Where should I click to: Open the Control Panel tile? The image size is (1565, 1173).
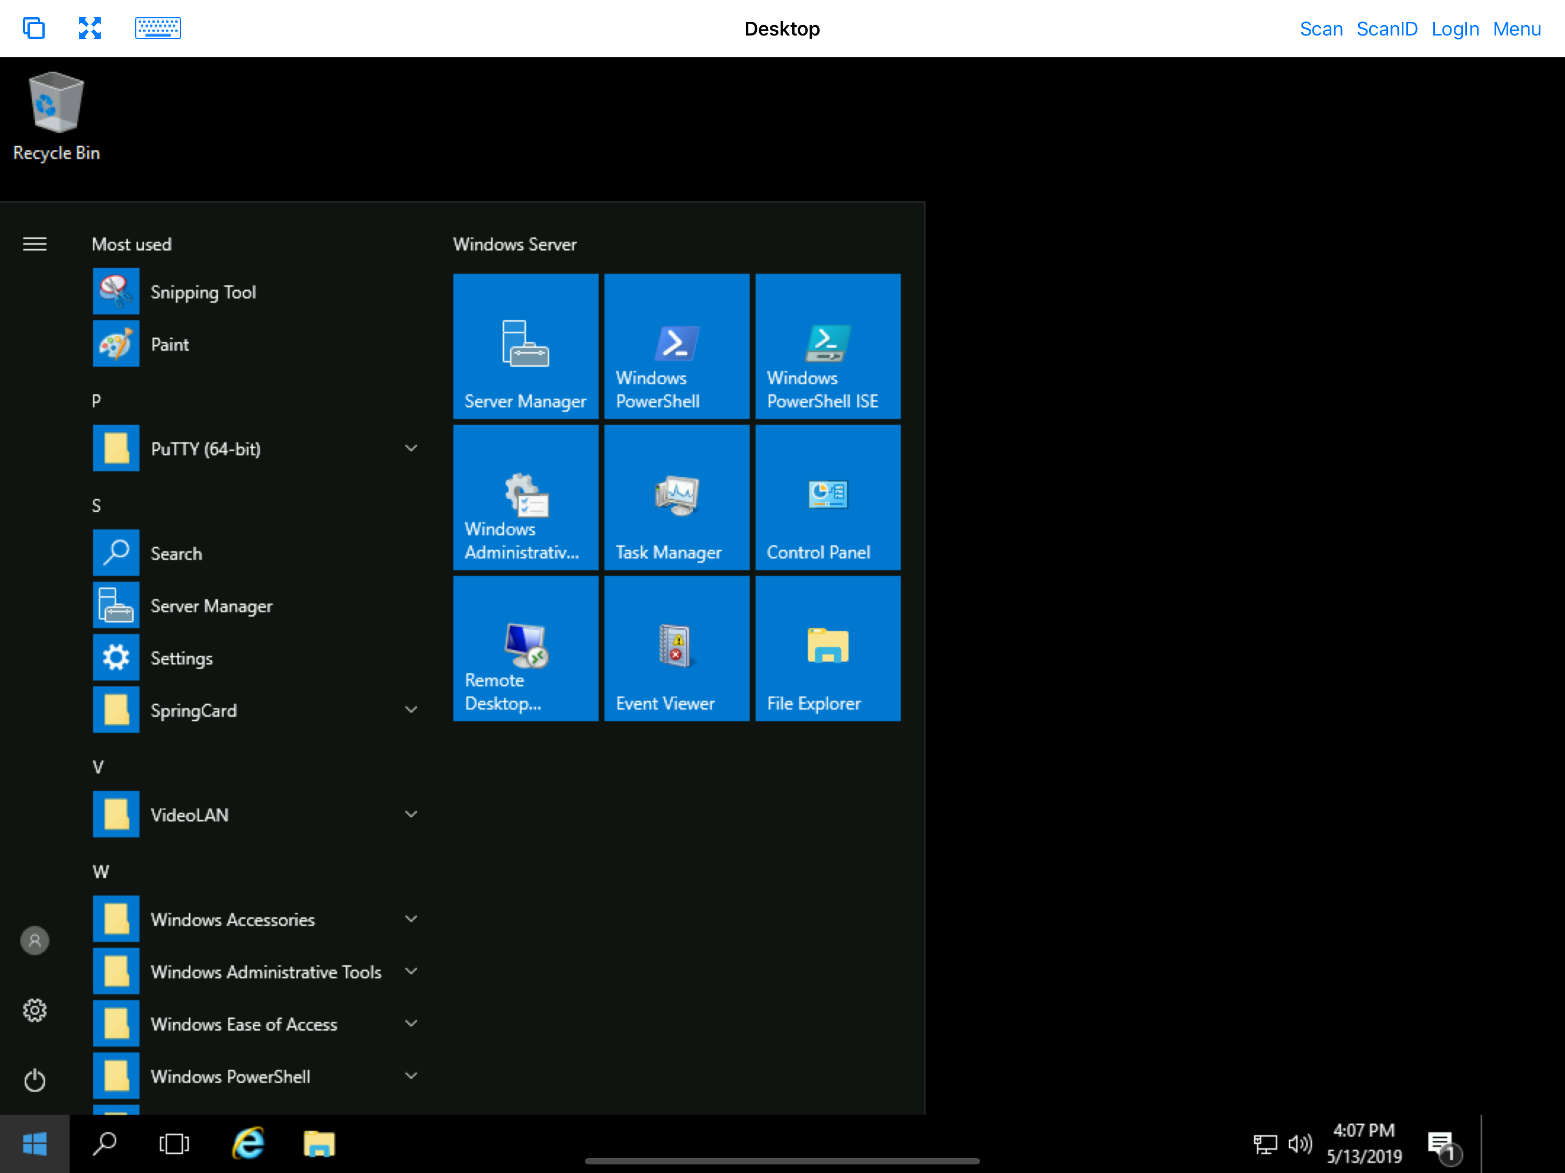coord(828,497)
